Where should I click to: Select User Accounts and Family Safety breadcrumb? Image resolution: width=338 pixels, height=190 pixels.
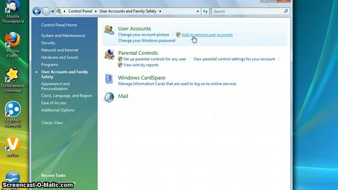point(128,11)
